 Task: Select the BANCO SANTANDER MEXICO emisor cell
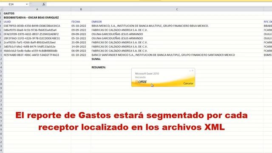(x=177, y=55)
